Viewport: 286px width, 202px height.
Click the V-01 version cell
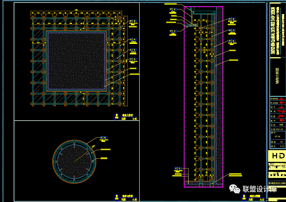(x=282, y=147)
